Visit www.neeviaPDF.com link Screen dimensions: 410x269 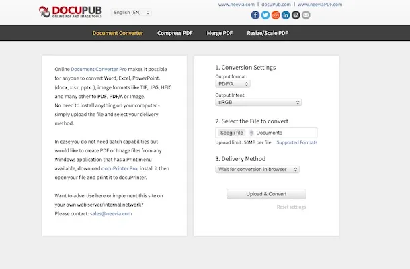pyautogui.click(x=320, y=5)
